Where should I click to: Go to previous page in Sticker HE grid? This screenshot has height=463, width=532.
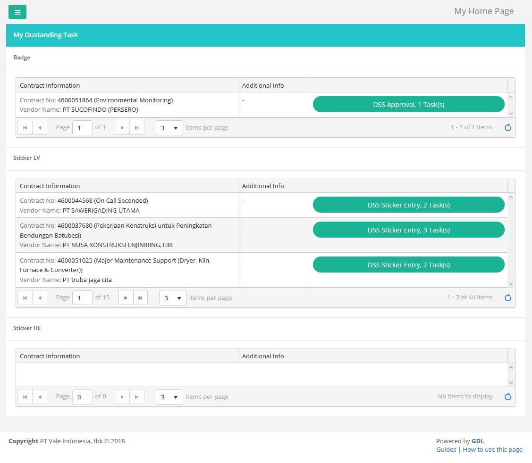40,397
